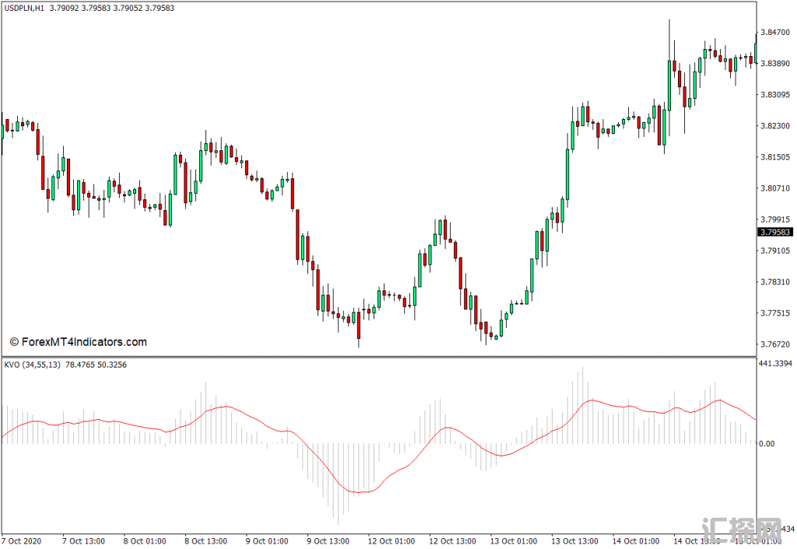Pick the 3.82300 price scale label
The height and width of the screenshot is (549, 797).
click(775, 126)
